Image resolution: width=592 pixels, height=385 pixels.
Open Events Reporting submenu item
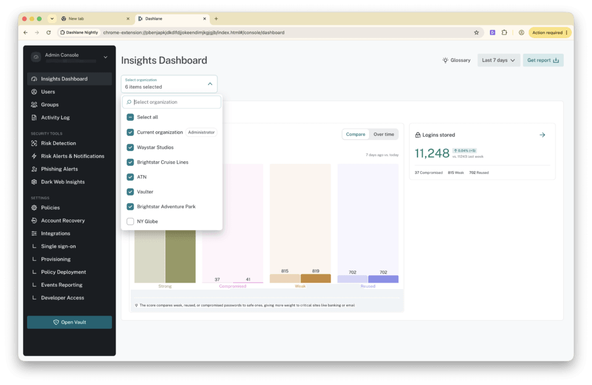pos(69,284)
